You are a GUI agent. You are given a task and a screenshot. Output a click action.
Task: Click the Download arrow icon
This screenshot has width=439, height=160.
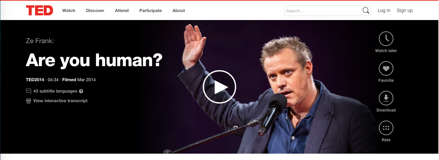click(x=386, y=98)
